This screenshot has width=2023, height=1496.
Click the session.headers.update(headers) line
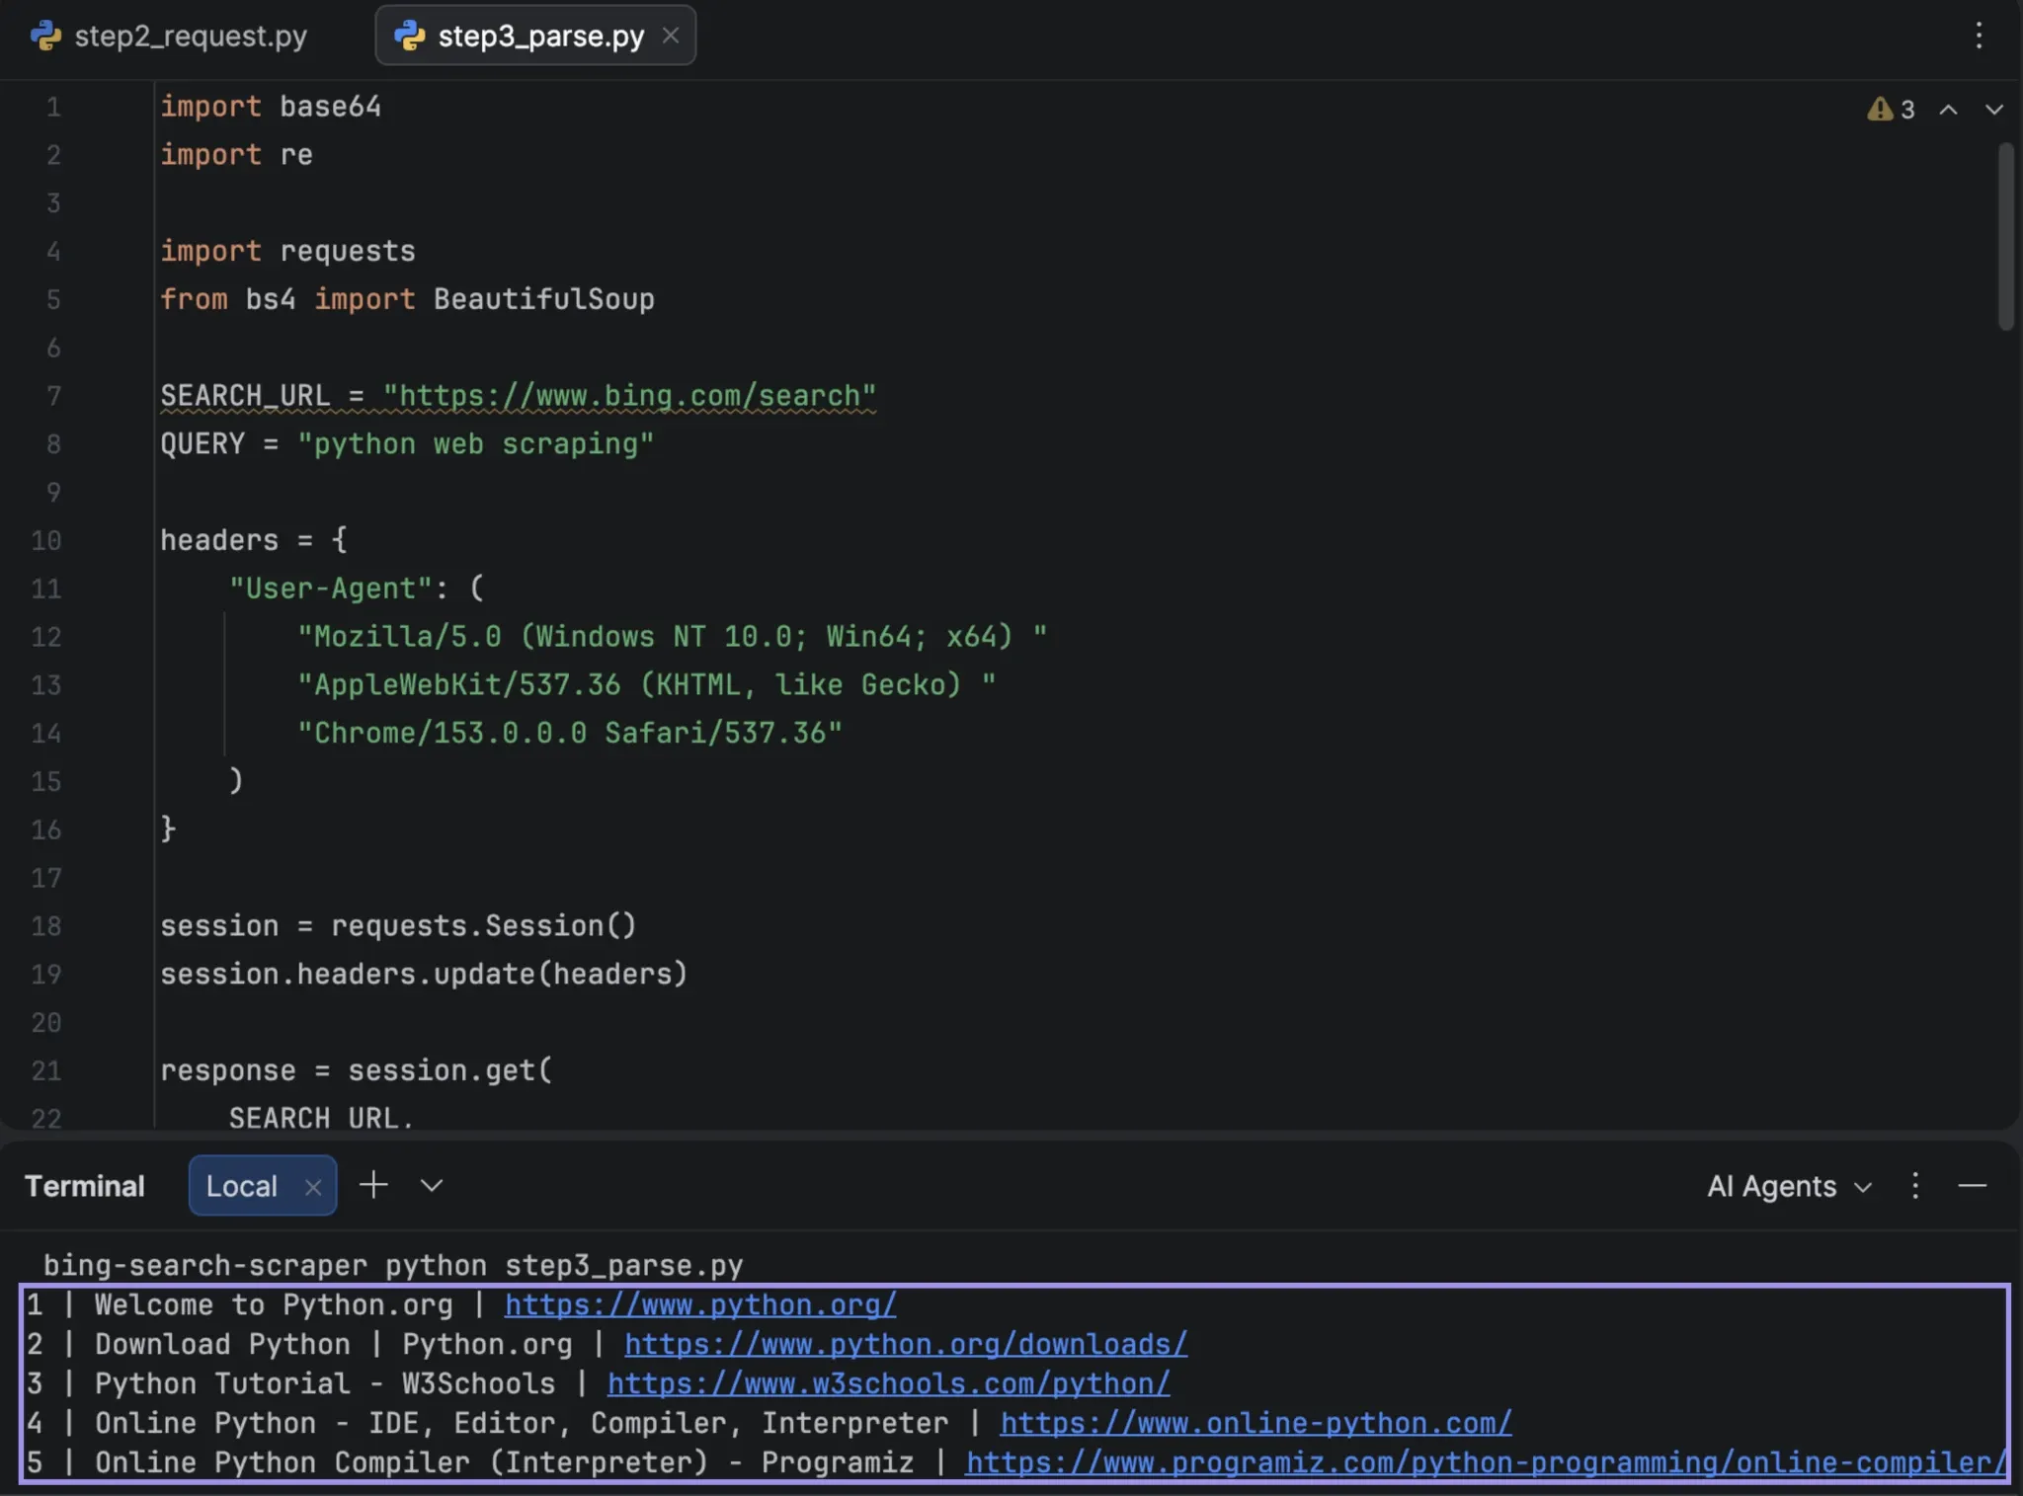click(x=424, y=975)
